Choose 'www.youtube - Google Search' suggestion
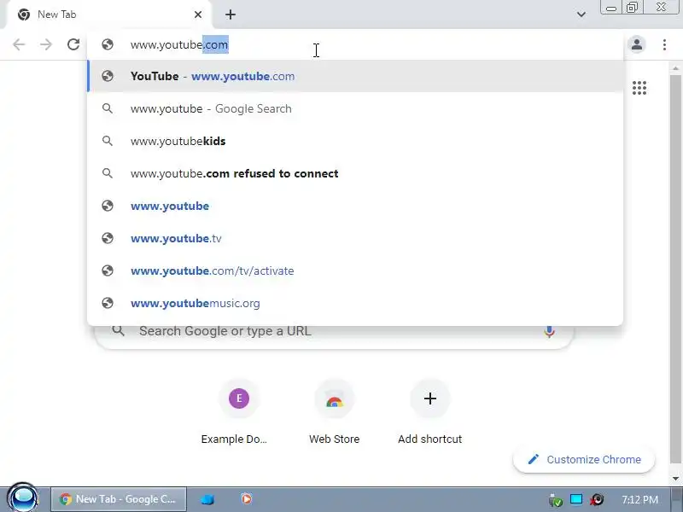Viewport: 683px width, 512px height. pyautogui.click(x=355, y=108)
